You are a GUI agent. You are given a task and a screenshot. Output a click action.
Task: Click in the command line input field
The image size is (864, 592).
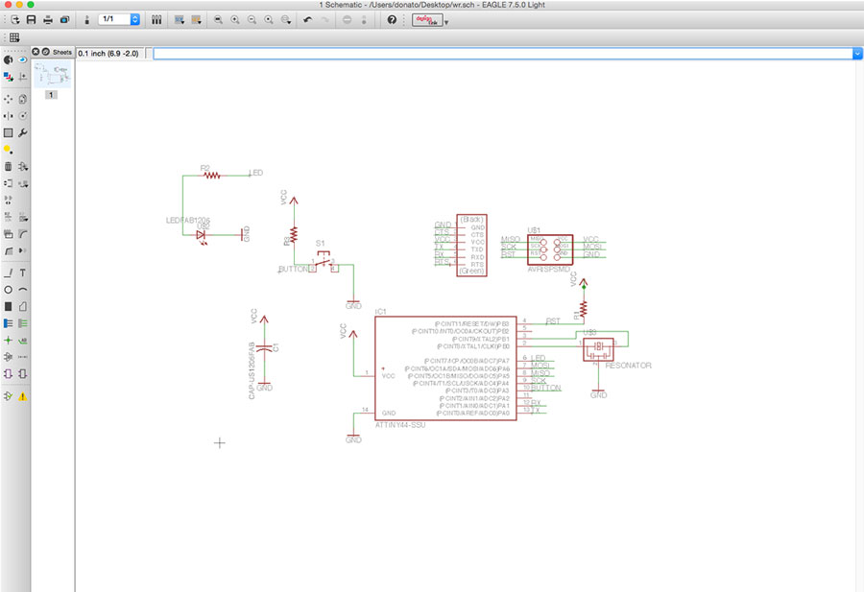coord(503,54)
